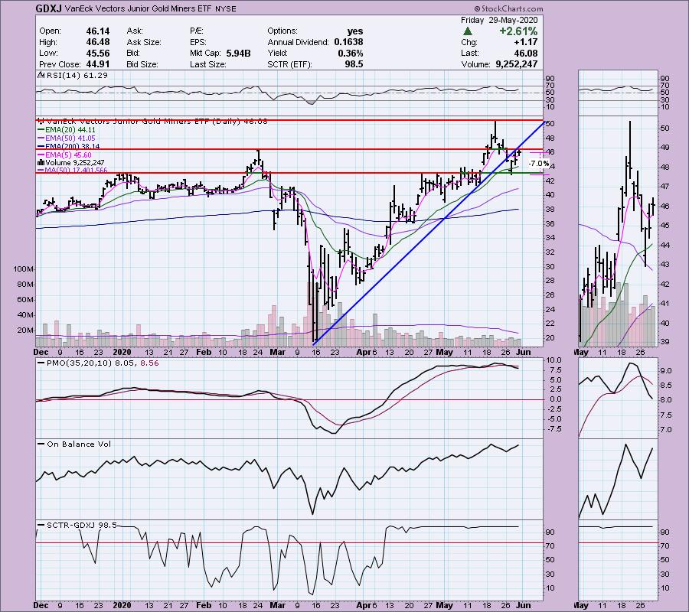
Task: Click the RSI zoom thumbnail on the right
Action: (618, 92)
